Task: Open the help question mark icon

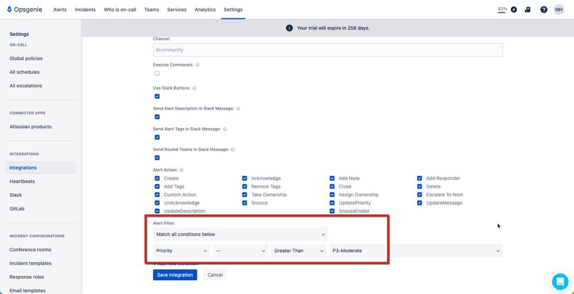Action: pyautogui.click(x=544, y=10)
